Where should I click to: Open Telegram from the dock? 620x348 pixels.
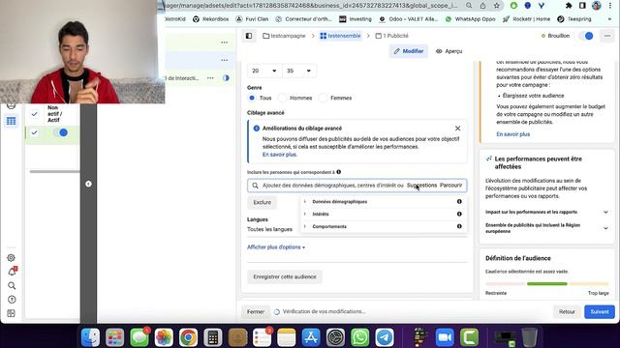[x=385, y=337]
